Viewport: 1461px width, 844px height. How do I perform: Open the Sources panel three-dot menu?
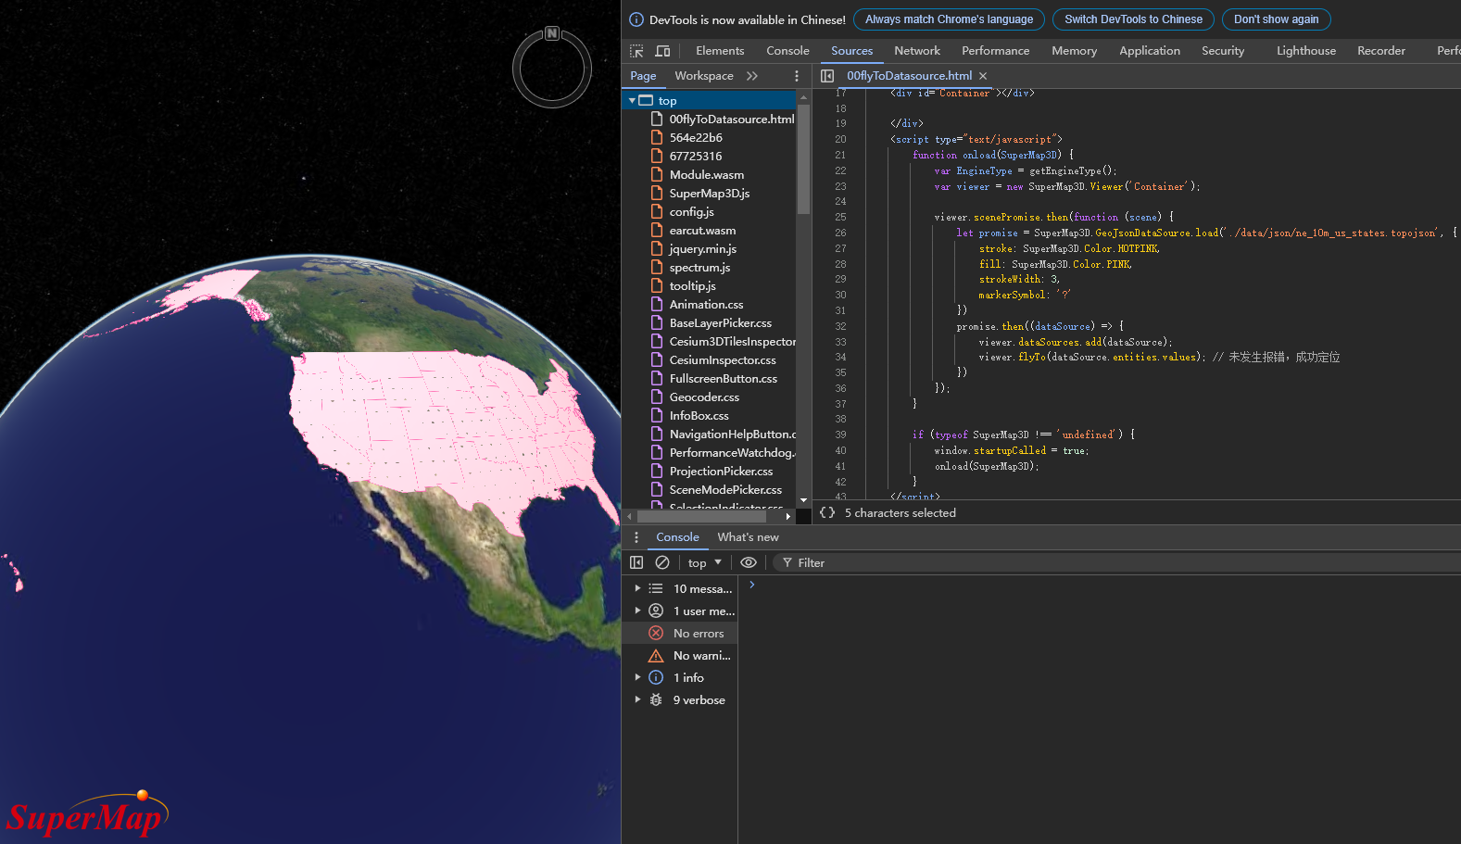(797, 76)
